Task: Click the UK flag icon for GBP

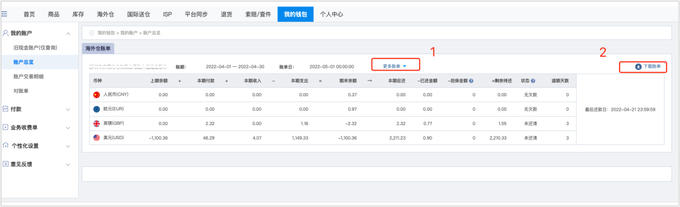Action: 97,123
